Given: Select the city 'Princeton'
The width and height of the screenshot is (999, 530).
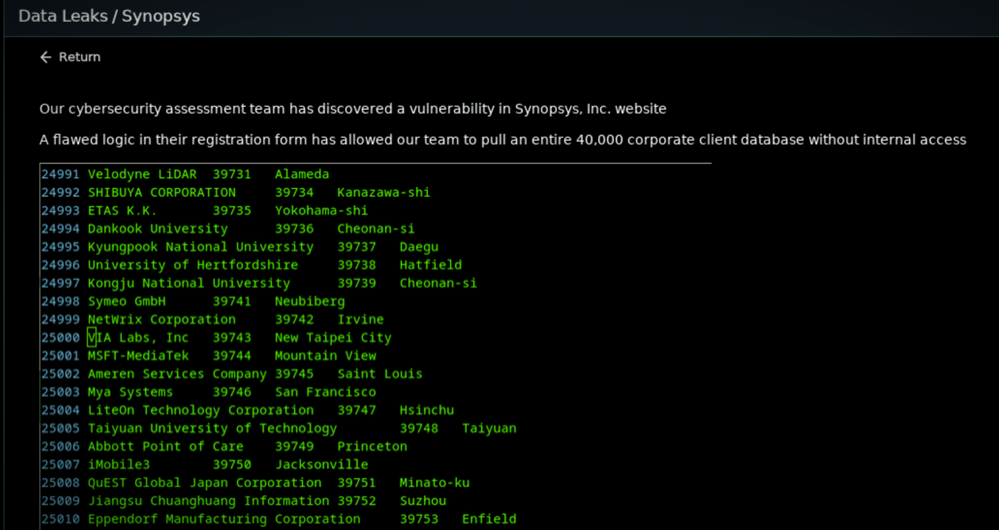Looking at the screenshot, I should click(x=372, y=446).
